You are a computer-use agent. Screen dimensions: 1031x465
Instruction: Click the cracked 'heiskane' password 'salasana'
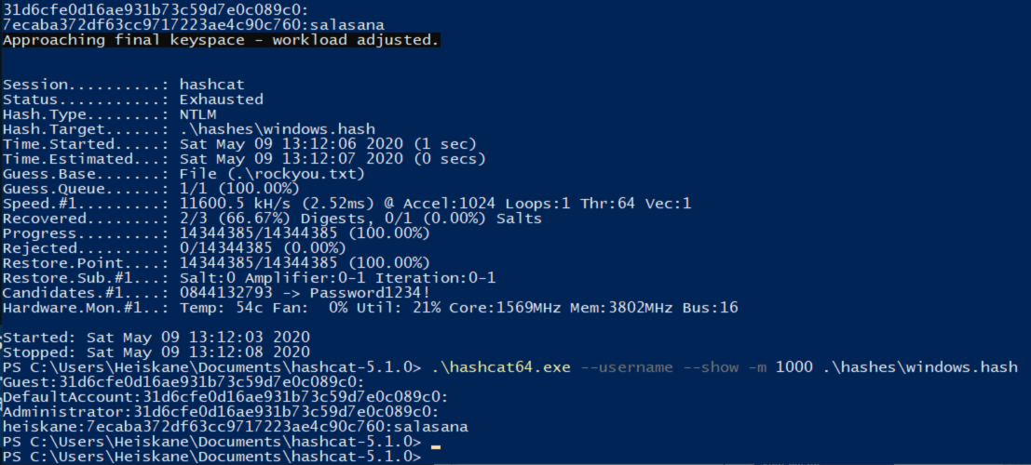click(x=431, y=426)
